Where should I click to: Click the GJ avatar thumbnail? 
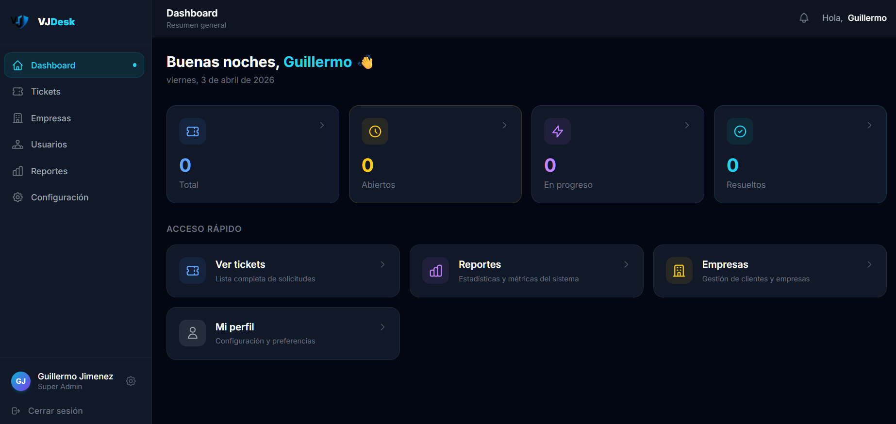[x=21, y=381]
